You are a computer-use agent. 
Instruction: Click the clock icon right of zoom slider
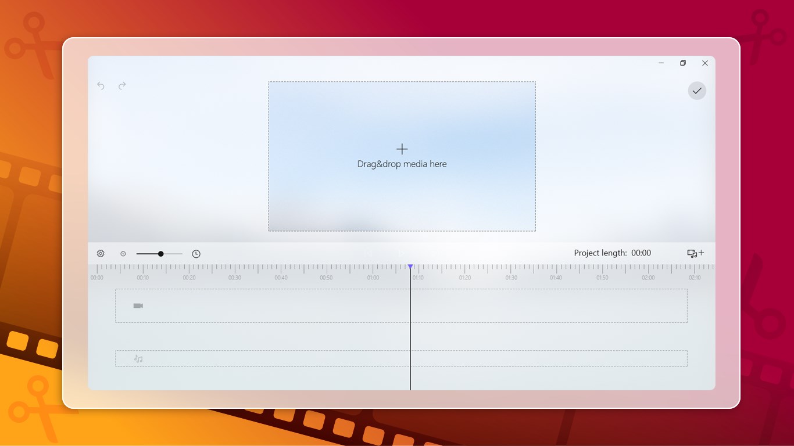(x=196, y=253)
